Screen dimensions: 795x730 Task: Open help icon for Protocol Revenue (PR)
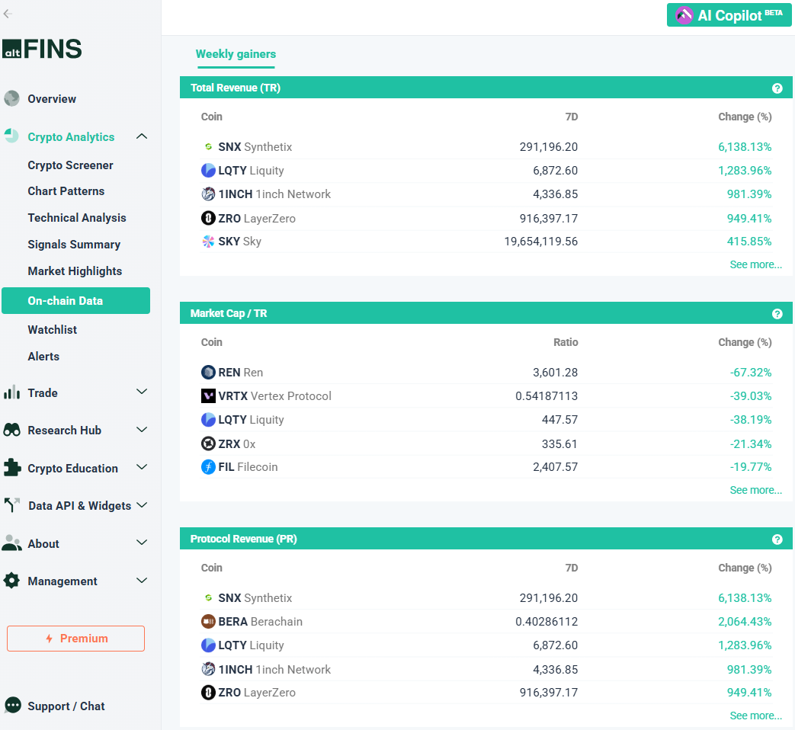(777, 539)
